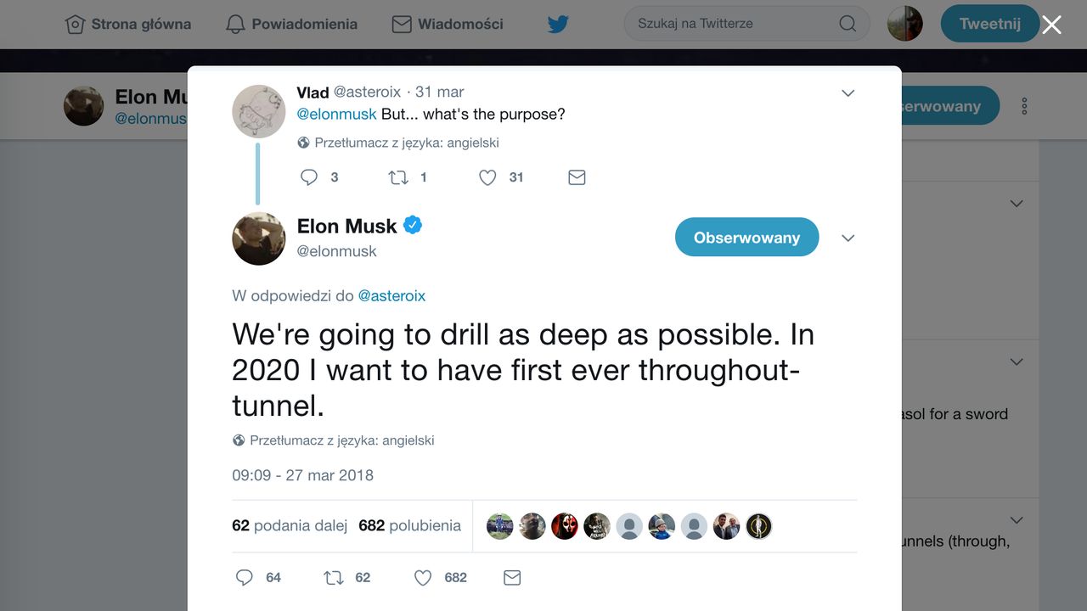The height and width of the screenshot is (611, 1087).
Task: Retweet Vlad's purpose question tweet
Action: (397, 177)
